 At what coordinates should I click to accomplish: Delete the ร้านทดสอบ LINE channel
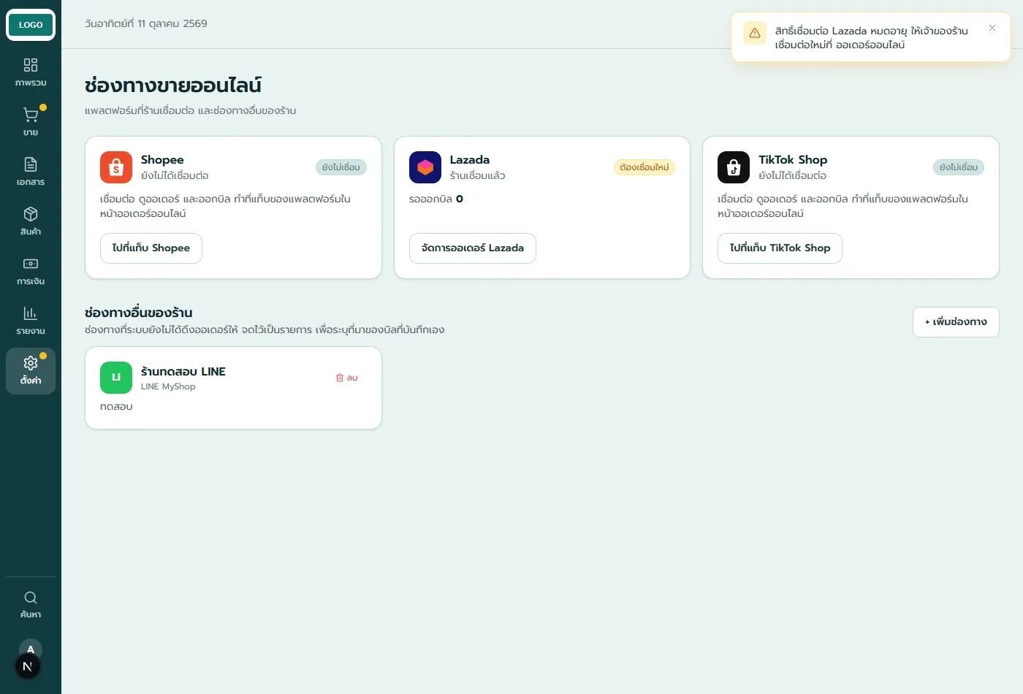(346, 378)
